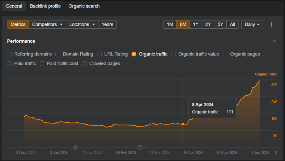Click the '16 Apr 2024' date label
Image resolution: width=285 pixels, height=161 pixels.
click(x=193, y=153)
